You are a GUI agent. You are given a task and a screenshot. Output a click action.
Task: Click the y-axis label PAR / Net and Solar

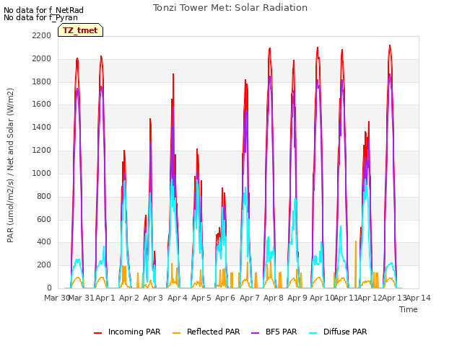coord(10,165)
